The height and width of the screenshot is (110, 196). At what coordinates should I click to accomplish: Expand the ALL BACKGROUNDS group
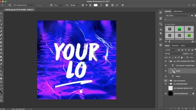point(169,84)
